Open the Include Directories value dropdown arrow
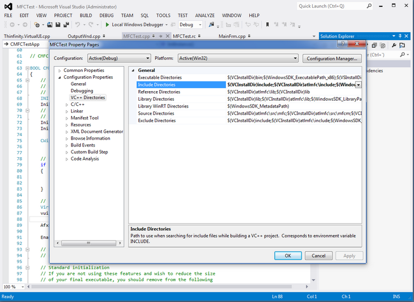Screen dimensions: 414x302 coord(358,85)
